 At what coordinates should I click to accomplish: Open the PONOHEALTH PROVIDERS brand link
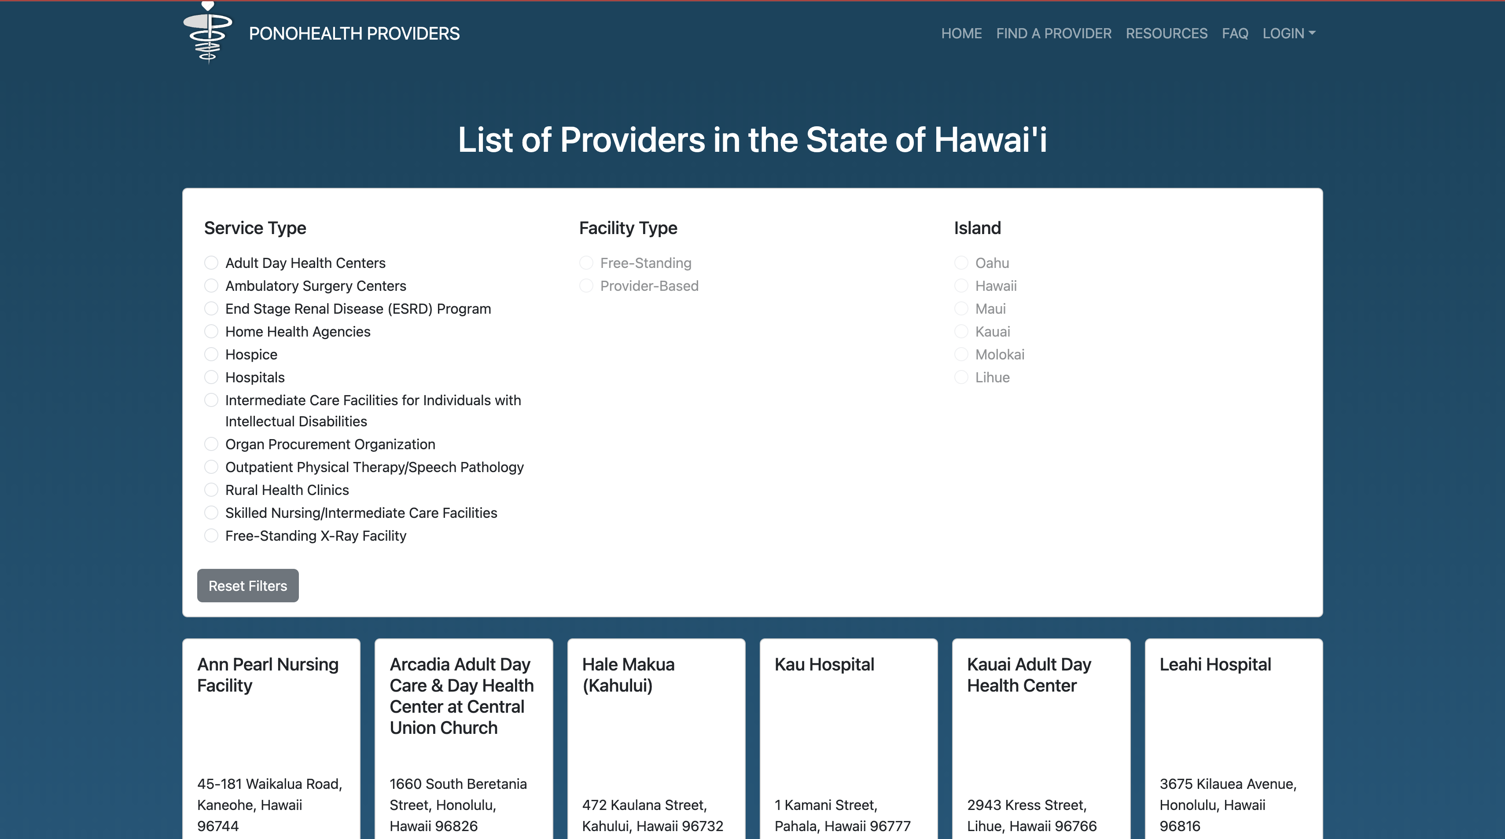click(354, 33)
